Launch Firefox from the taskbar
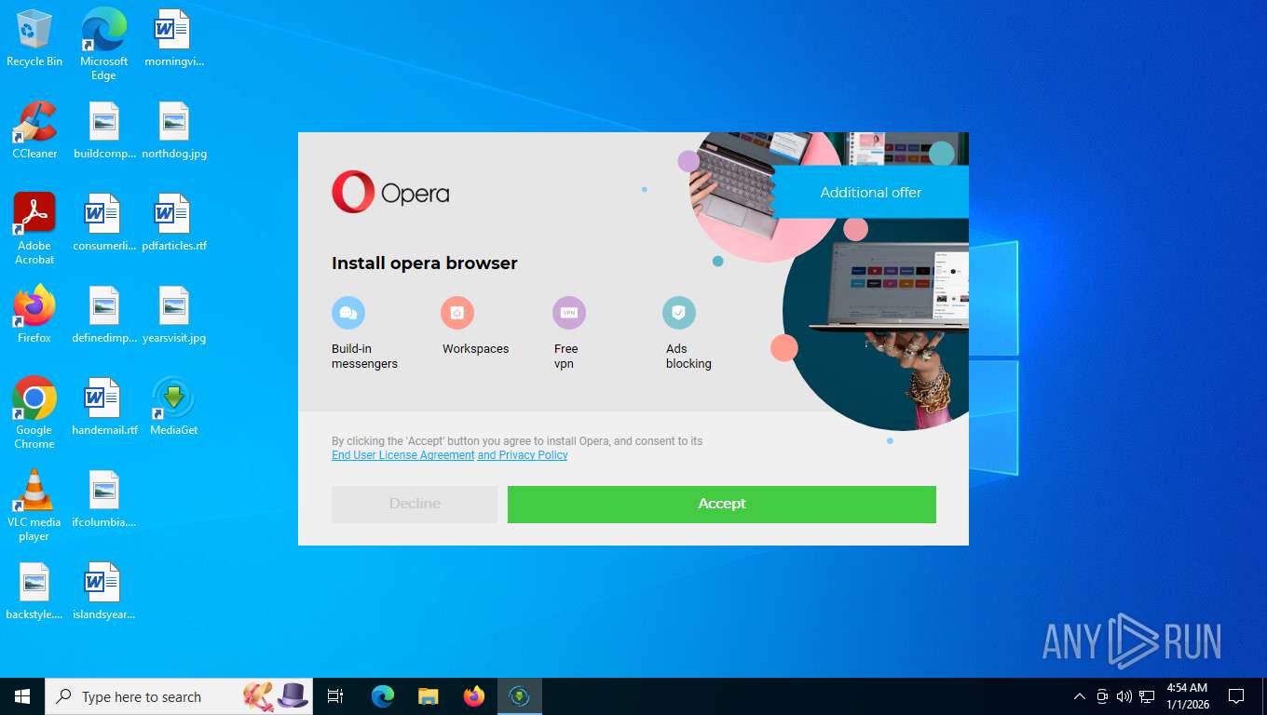1267x715 pixels. [x=474, y=696]
